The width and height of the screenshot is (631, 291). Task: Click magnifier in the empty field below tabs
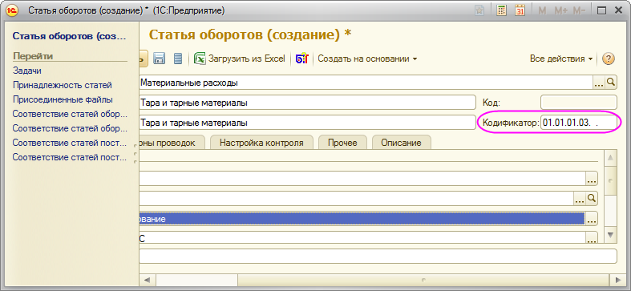pyautogui.click(x=592, y=199)
